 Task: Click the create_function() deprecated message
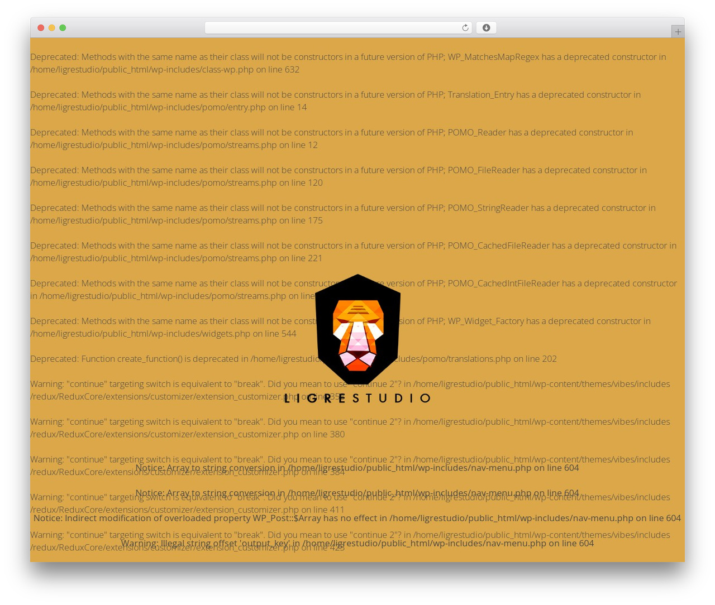click(x=293, y=359)
